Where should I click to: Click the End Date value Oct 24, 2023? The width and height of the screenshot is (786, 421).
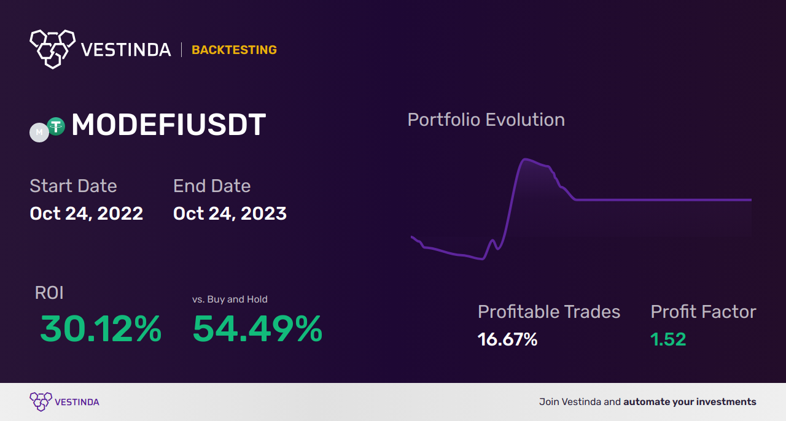pos(230,214)
